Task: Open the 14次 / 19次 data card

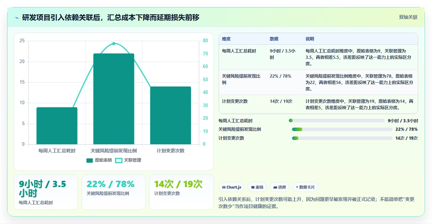Action: click(181, 192)
